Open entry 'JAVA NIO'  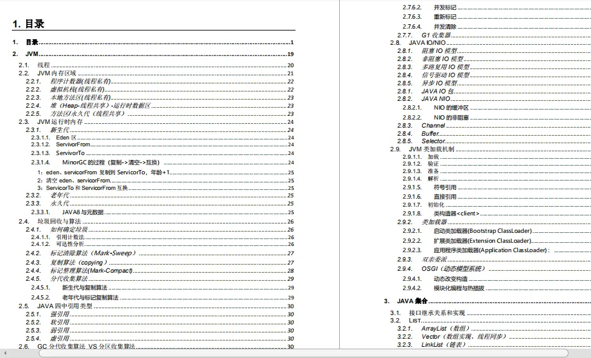click(x=494, y=98)
